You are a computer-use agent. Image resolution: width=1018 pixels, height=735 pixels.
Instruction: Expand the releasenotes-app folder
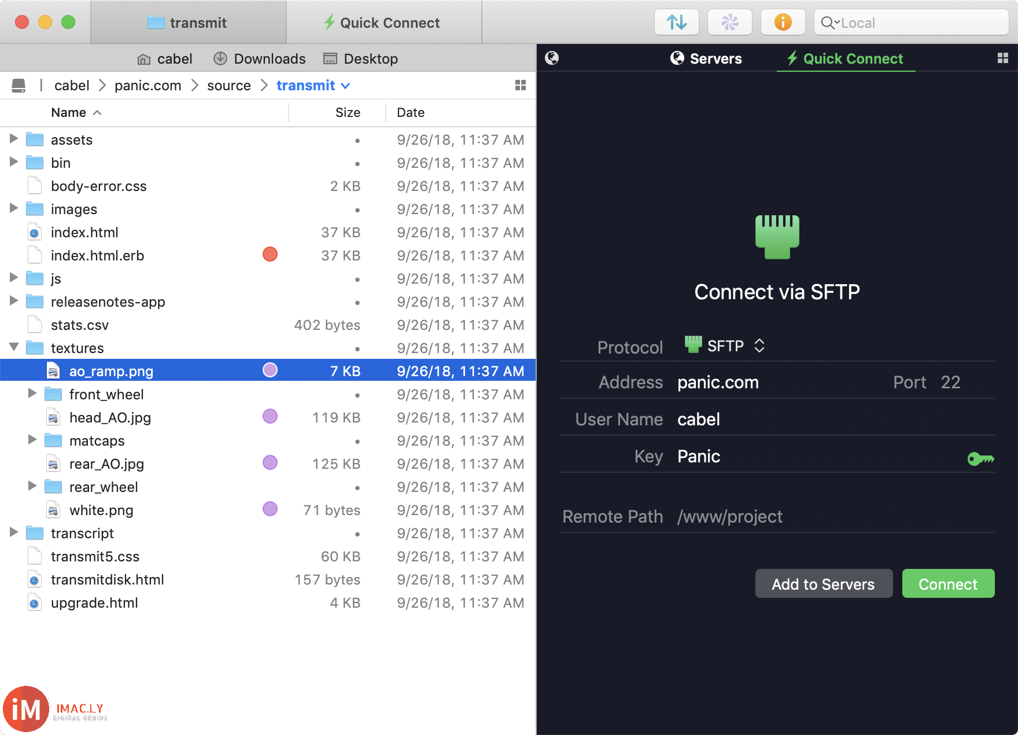point(14,301)
